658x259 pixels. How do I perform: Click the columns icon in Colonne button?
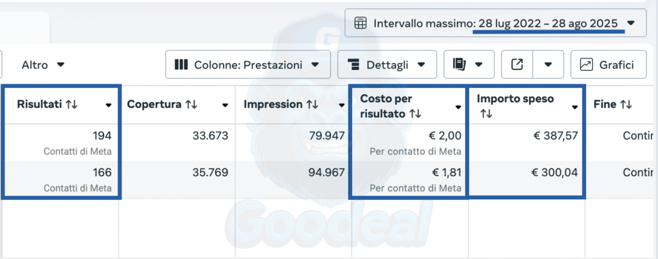(181, 64)
